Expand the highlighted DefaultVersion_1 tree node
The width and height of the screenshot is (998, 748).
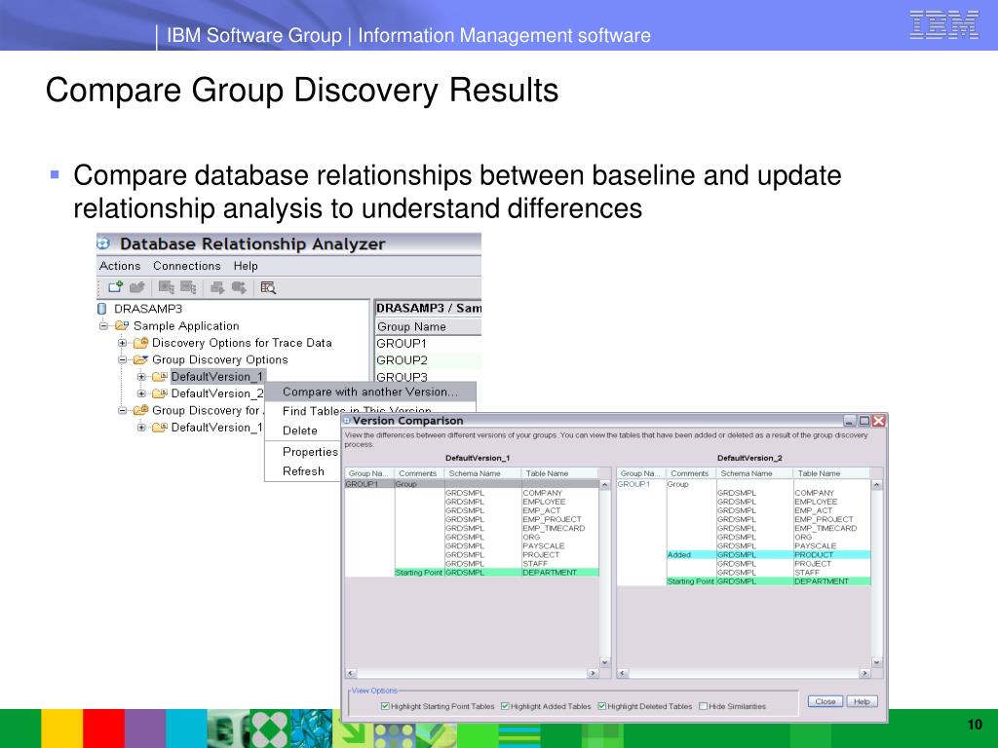click(141, 377)
